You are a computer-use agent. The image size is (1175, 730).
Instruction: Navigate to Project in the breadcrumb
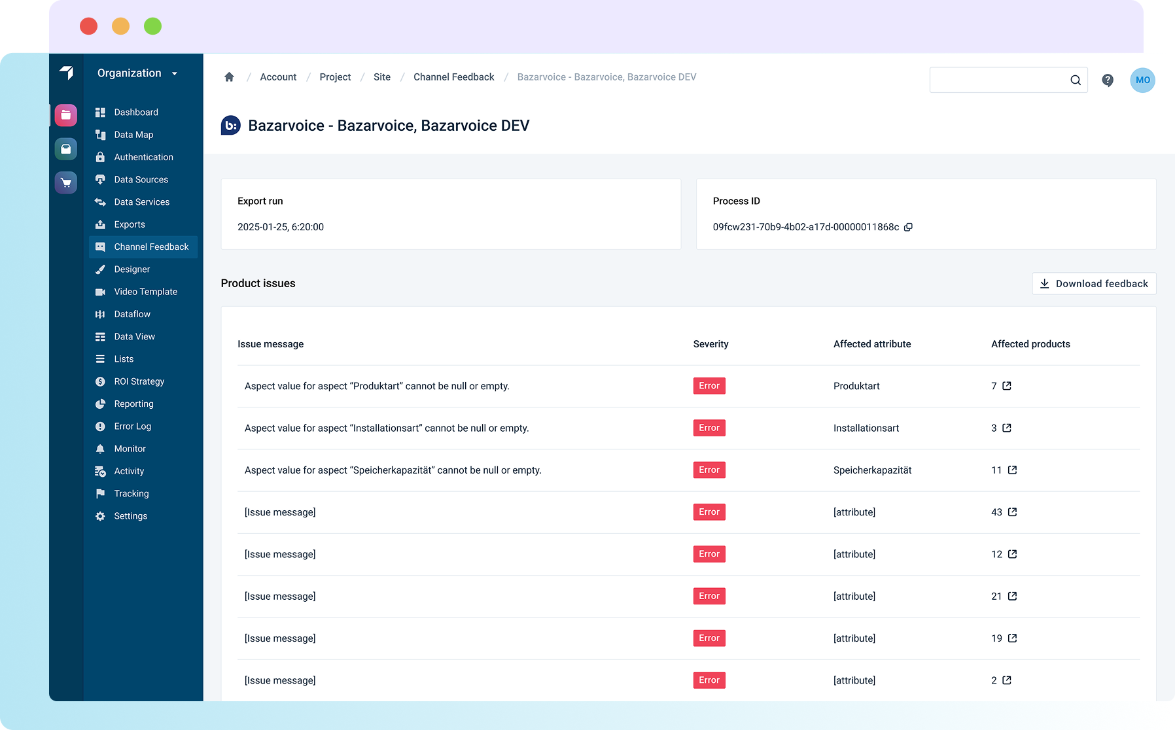(335, 77)
